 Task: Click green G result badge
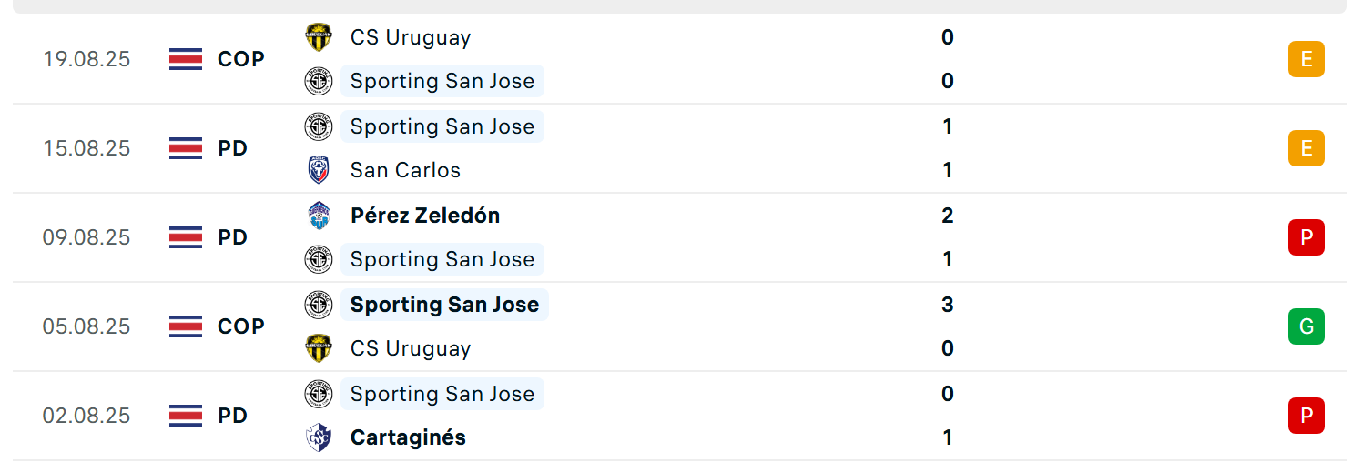coord(1306,326)
